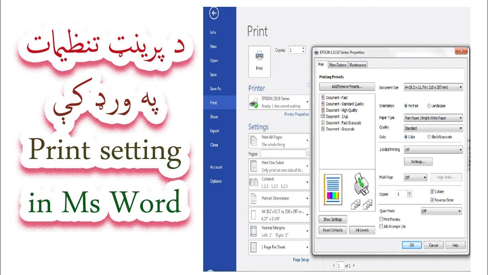Click the Help button in Epson dialog

tap(455, 245)
